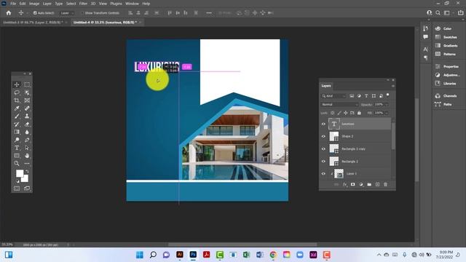Create a new layer group

click(369, 184)
